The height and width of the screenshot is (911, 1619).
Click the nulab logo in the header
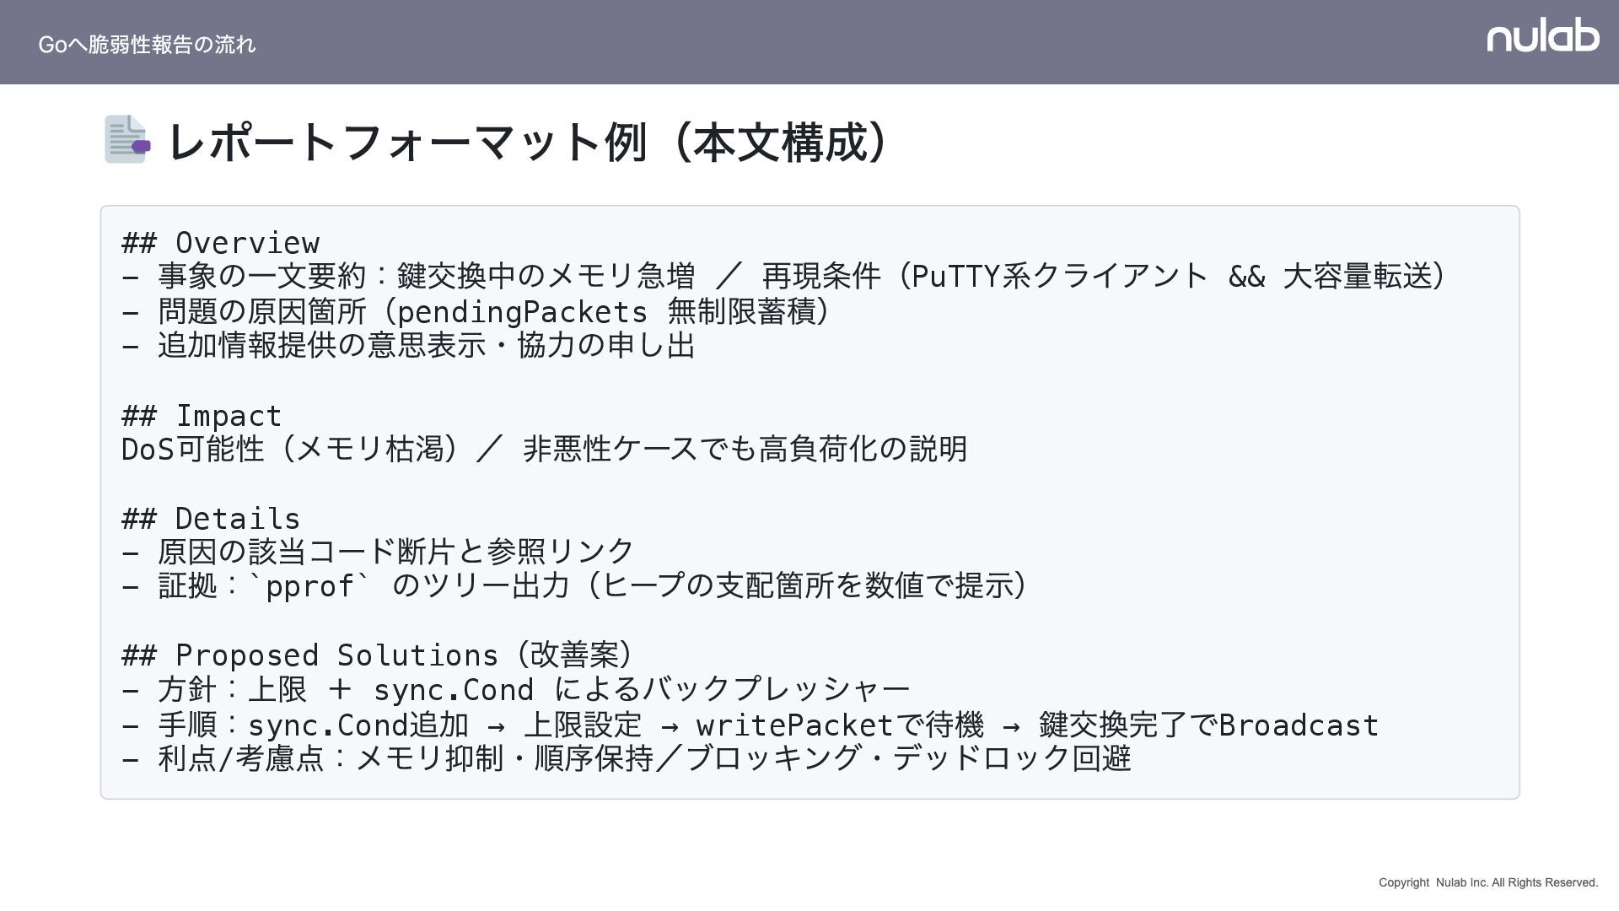click(x=1542, y=35)
